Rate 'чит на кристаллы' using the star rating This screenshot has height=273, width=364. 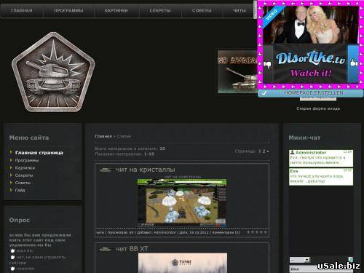[257, 232]
